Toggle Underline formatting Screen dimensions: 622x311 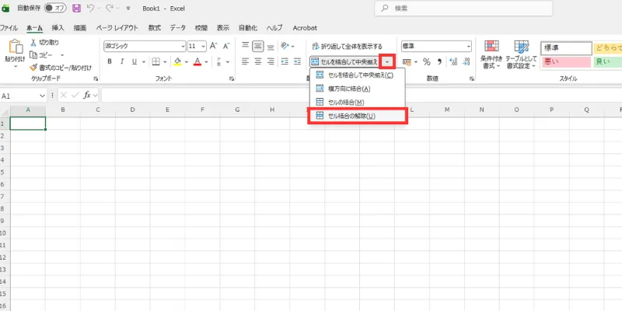click(134, 61)
